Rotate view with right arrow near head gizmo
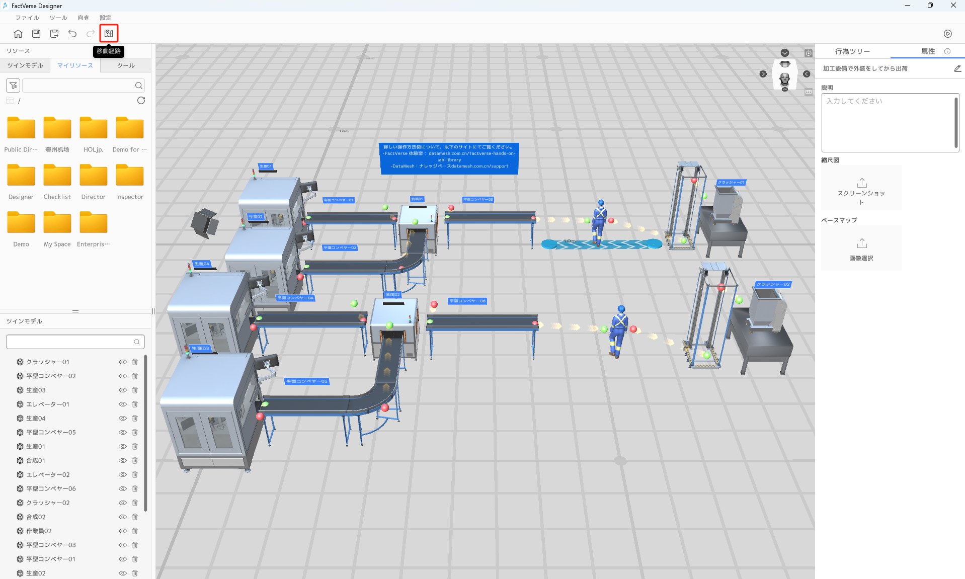This screenshot has height=579, width=965. [807, 74]
